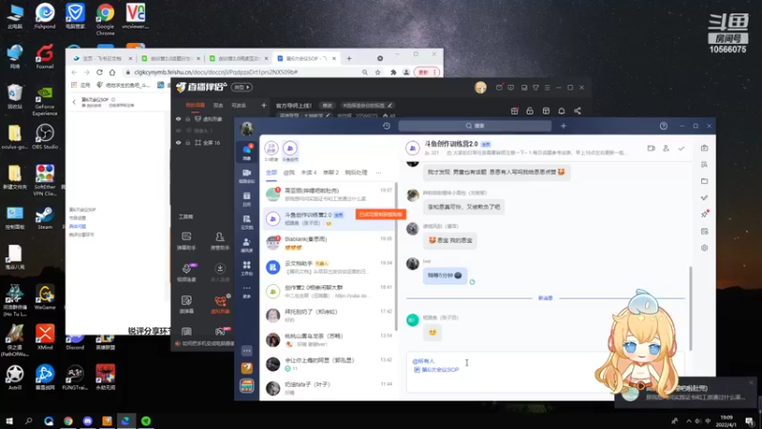Open the Windows Start menu
Screen dimensions: 762x429
[9, 420]
